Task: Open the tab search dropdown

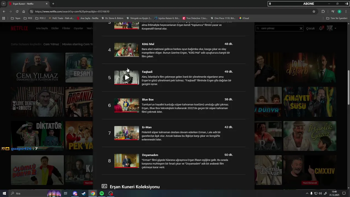Action: 4,4
